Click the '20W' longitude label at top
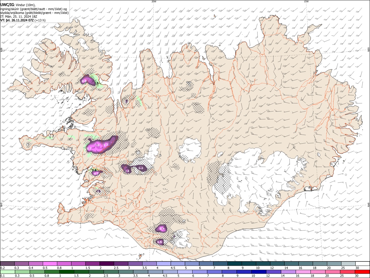This screenshot has width=370, height=278. coord(154,1)
